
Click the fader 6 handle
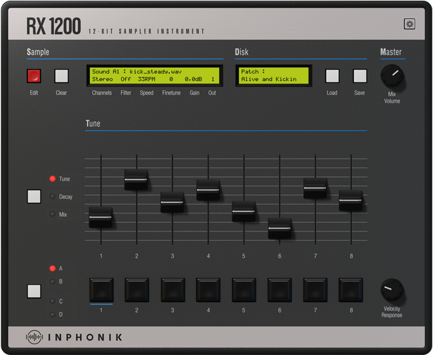tap(279, 228)
